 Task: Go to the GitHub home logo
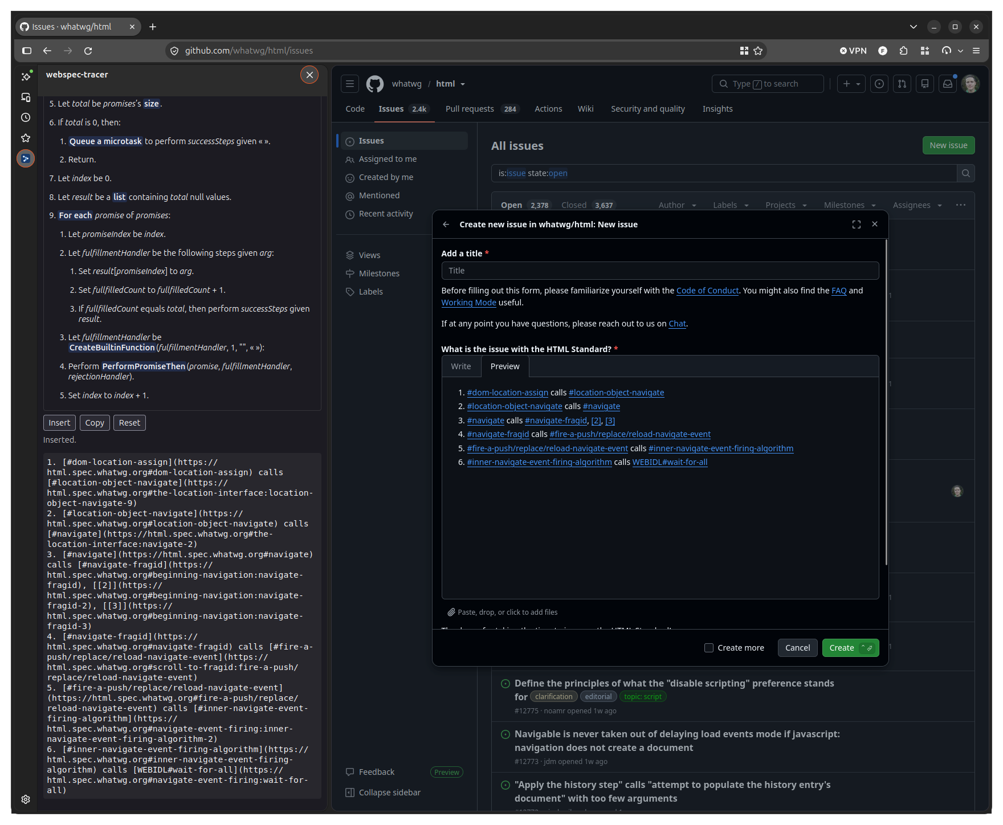coord(375,84)
